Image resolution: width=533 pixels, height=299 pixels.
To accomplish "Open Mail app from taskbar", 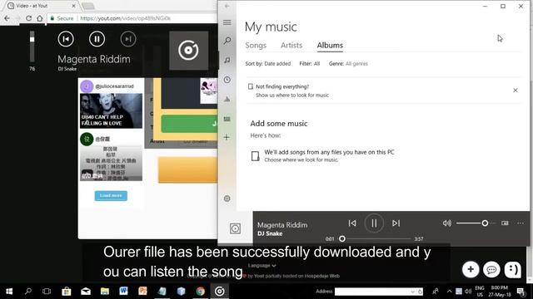I will click(86, 292).
